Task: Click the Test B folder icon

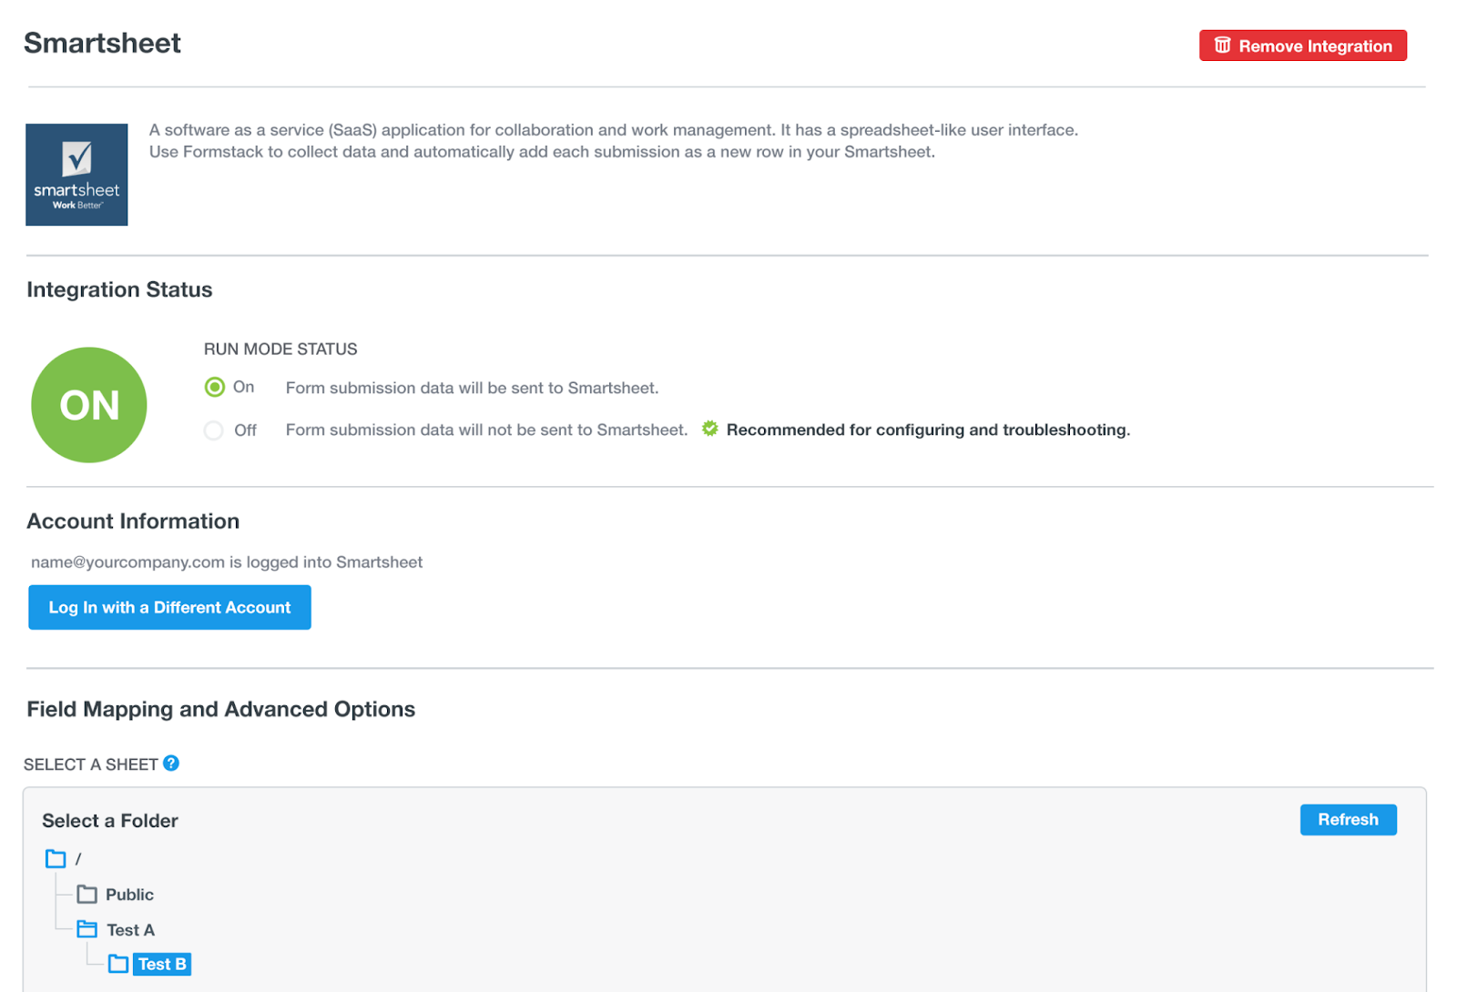Action: tap(118, 963)
